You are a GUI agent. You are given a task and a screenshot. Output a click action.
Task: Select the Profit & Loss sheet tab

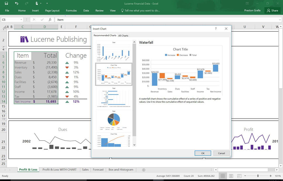pyautogui.click(x=28, y=169)
